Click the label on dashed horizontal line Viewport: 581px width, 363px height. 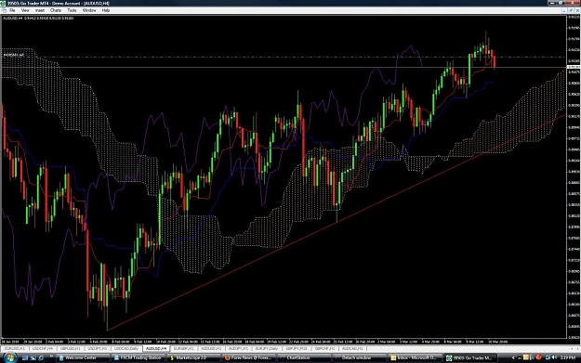tap(14, 55)
